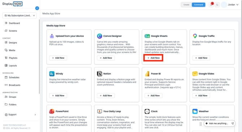
Task: Open Dashboard in the sidebar
Action: (x=14, y=23)
